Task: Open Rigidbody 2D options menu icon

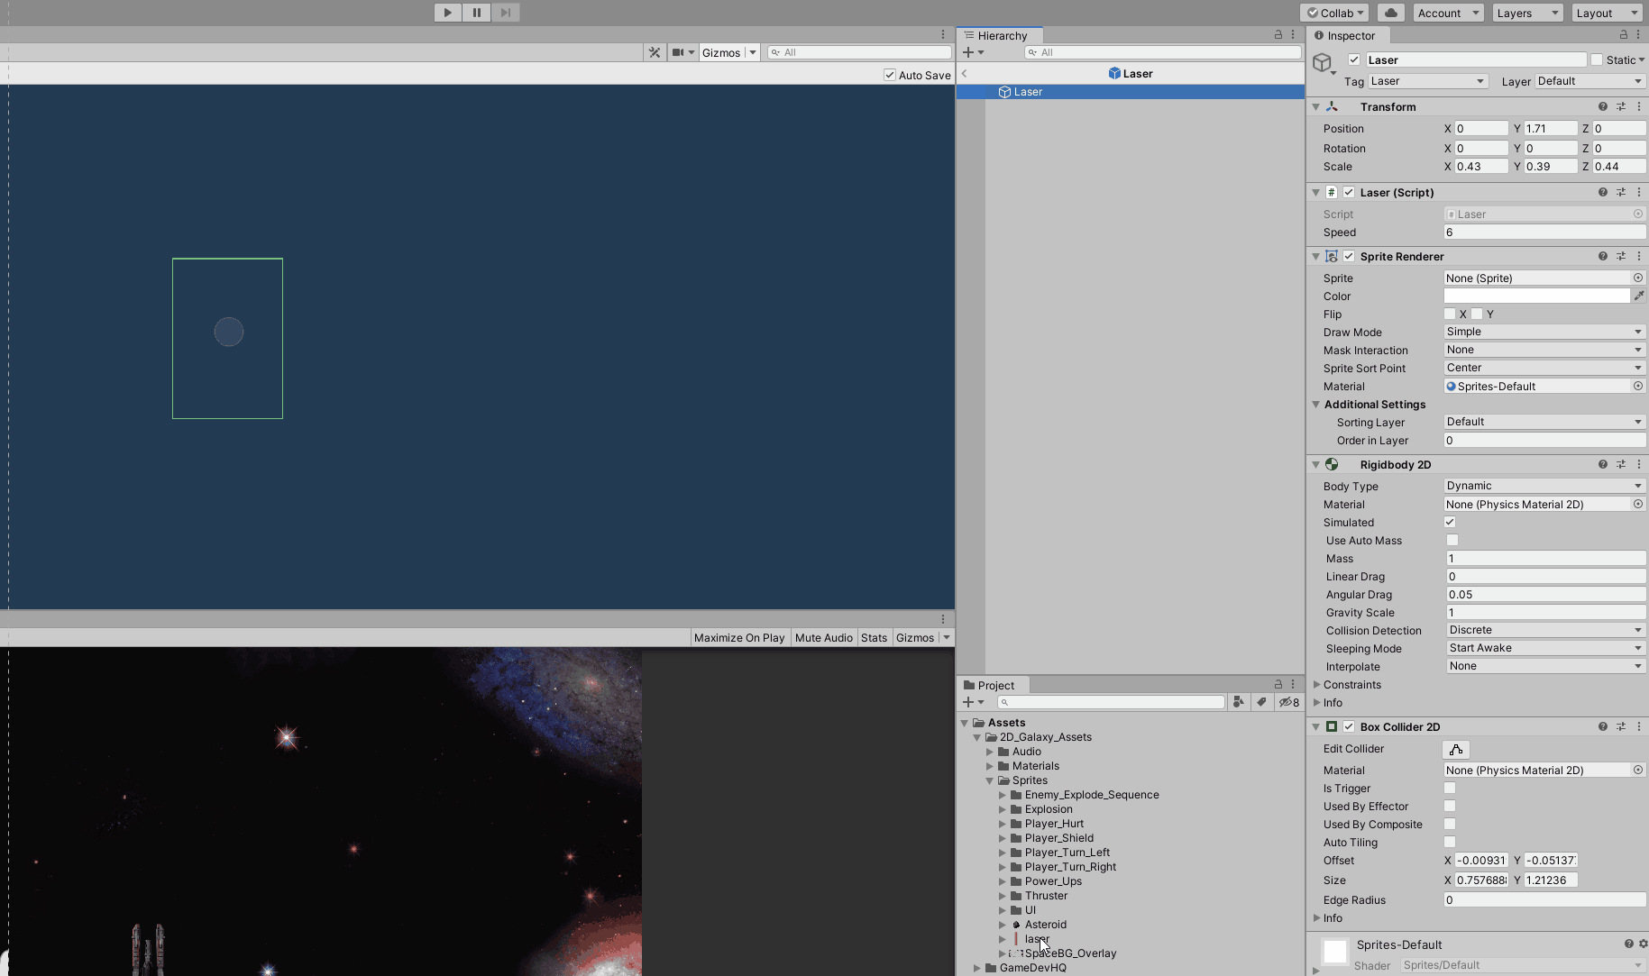Action: coord(1639,465)
